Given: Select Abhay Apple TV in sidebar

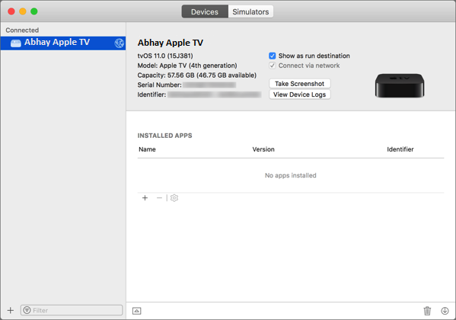Looking at the screenshot, I should [63, 43].
